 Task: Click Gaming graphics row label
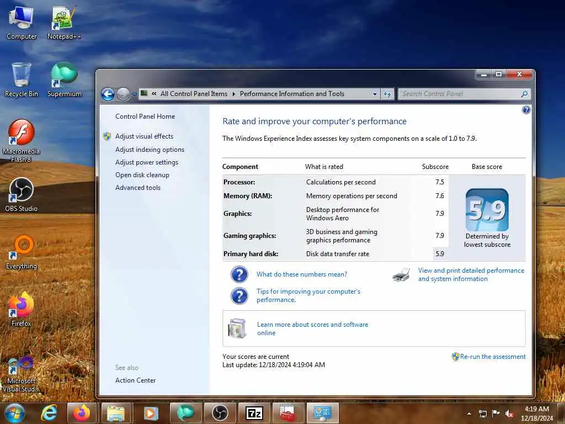tap(249, 236)
